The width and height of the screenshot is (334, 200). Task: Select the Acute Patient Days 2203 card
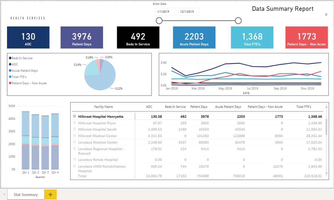pos(194,38)
